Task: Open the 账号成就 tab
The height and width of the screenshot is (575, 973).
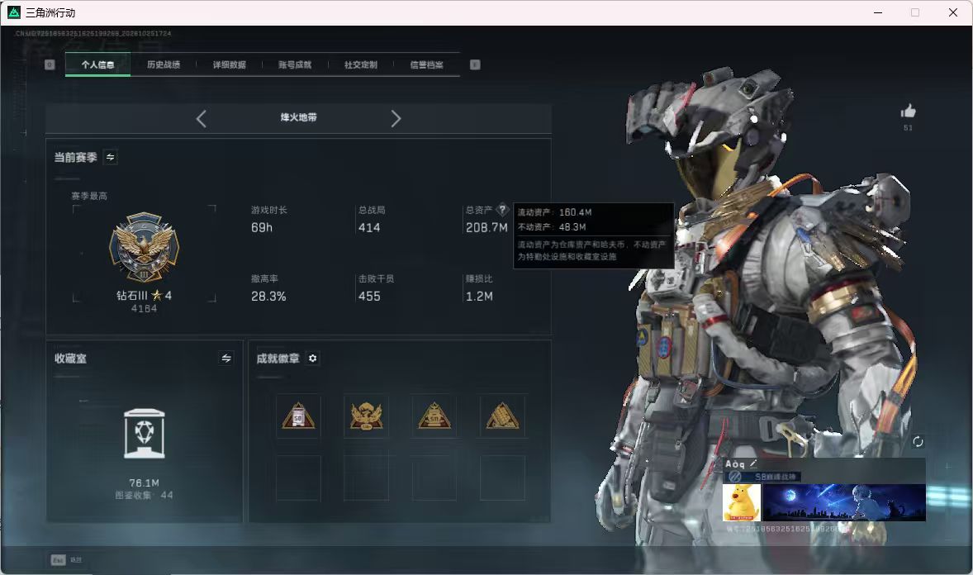Action: 296,64
